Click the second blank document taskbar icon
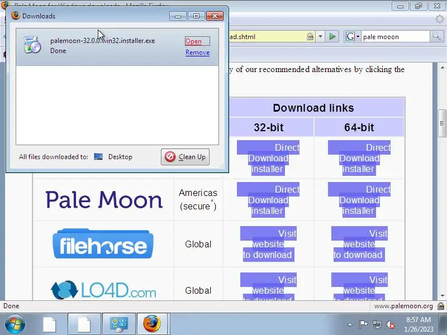The width and height of the screenshot is (447, 335). coord(84,324)
